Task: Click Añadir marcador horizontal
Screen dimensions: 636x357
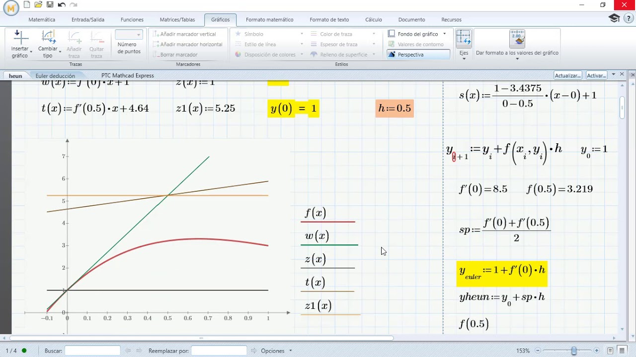Action: [187, 44]
